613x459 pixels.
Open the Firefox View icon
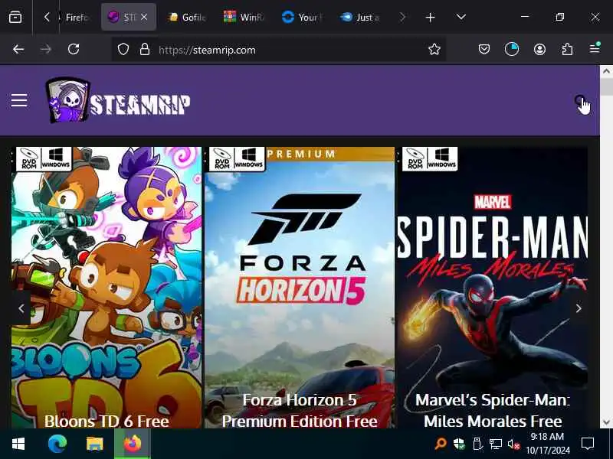[15, 17]
